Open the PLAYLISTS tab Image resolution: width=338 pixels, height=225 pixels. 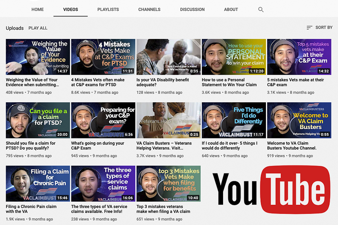[x=108, y=10]
